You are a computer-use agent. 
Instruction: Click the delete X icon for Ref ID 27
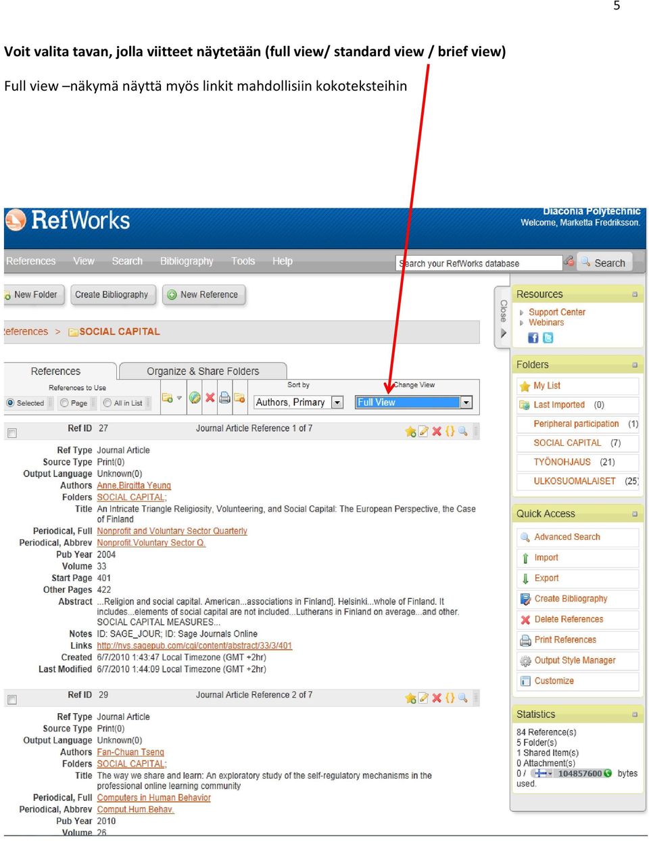437,432
